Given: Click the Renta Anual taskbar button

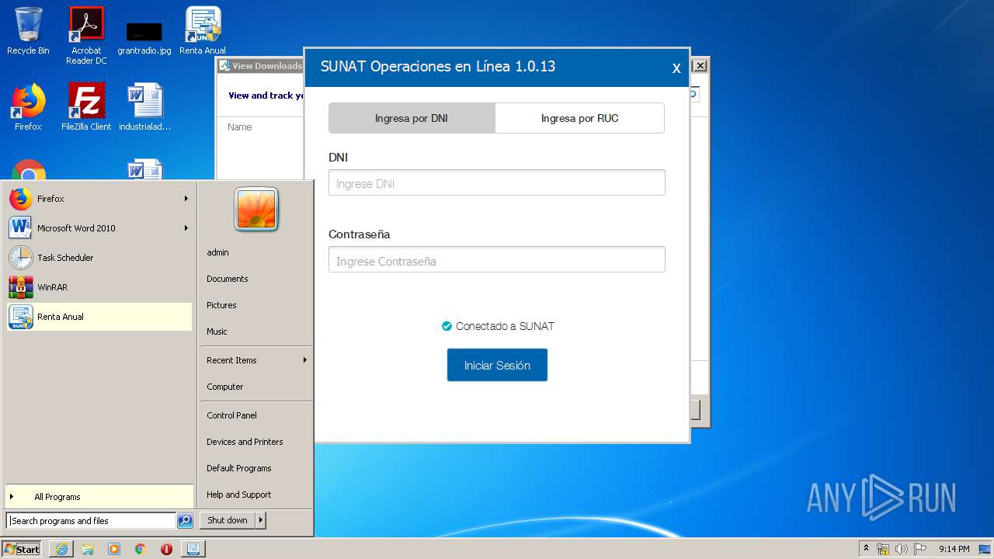Looking at the screenshot, I should [x=193, y=549].
